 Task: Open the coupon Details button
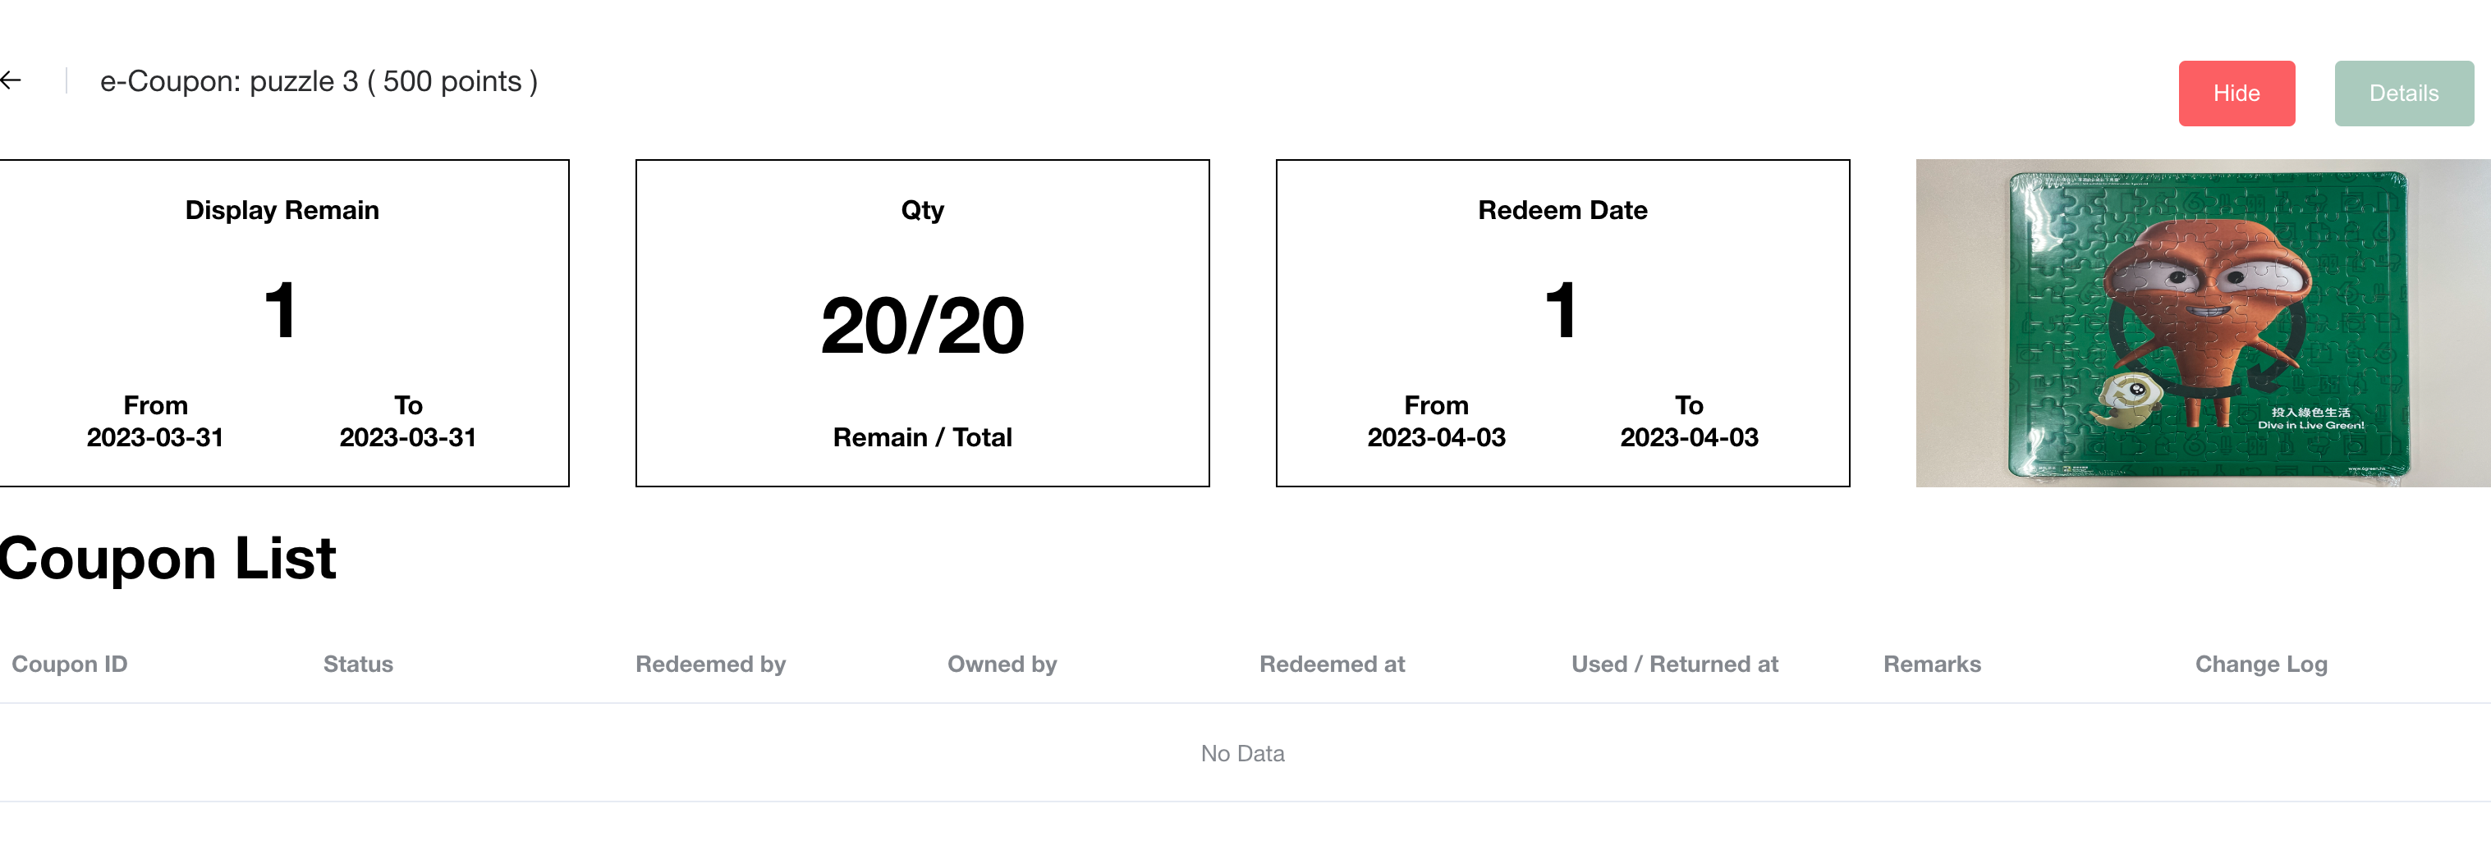(2403, 94)
